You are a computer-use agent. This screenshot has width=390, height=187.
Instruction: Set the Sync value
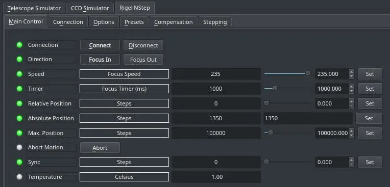coord(370,162)
